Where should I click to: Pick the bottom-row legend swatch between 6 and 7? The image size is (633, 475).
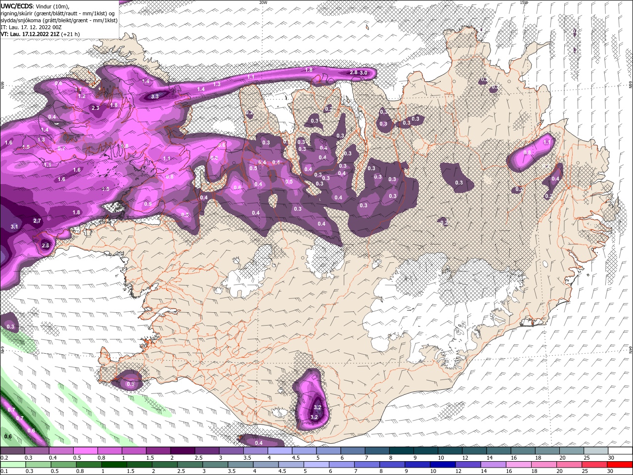342,465
